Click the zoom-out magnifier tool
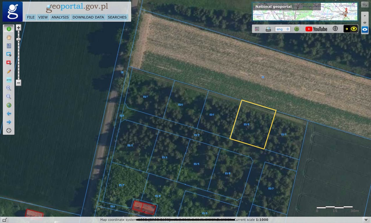 pyautogui.click(x=9, y=96)
